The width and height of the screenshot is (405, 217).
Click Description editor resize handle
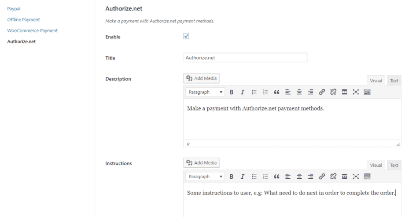point(398,144)
